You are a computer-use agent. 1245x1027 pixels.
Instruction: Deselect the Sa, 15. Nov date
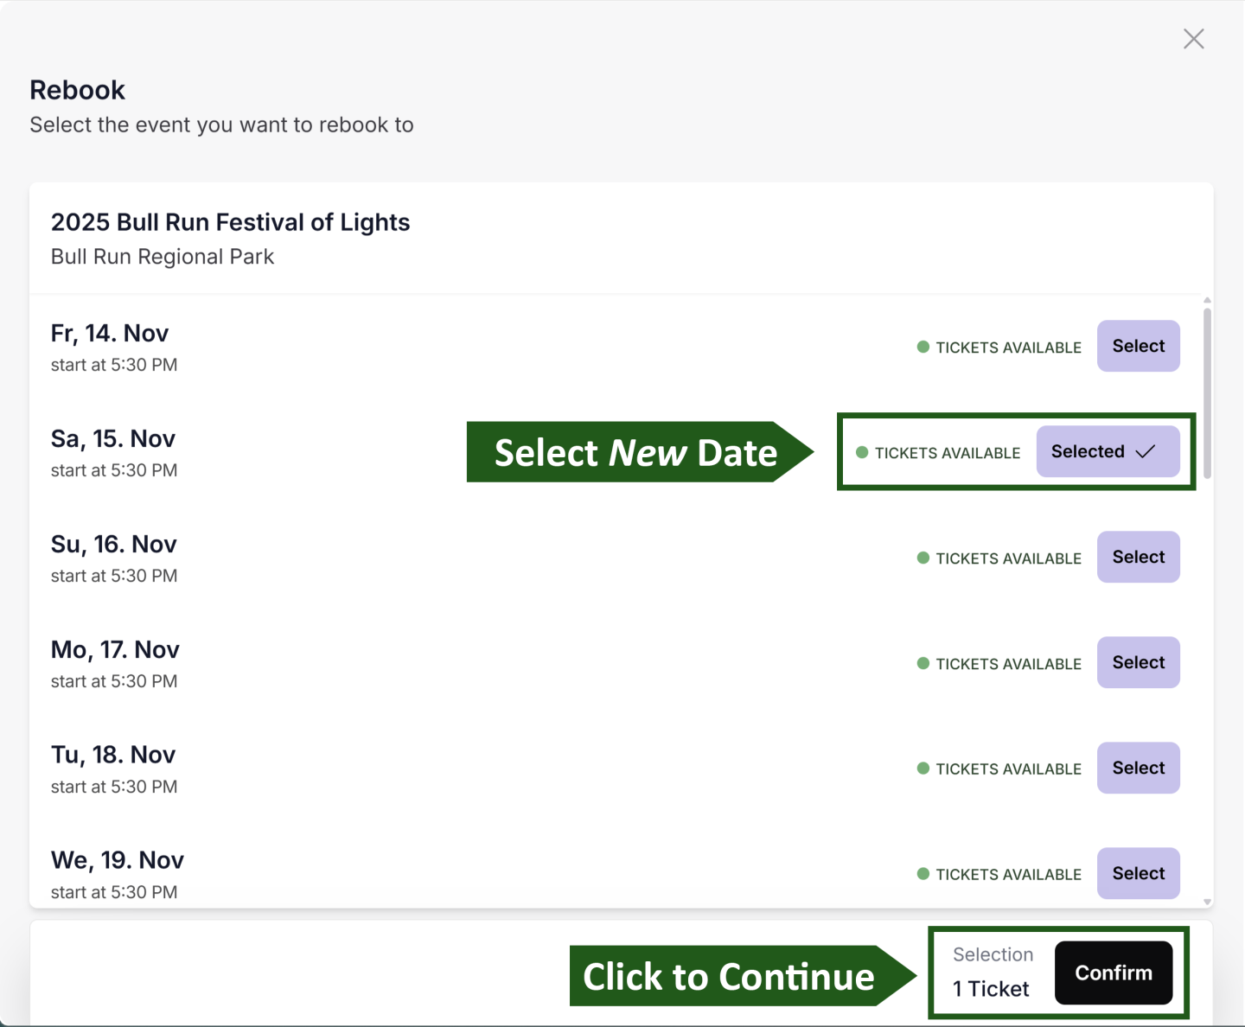tap(1108, 450)
